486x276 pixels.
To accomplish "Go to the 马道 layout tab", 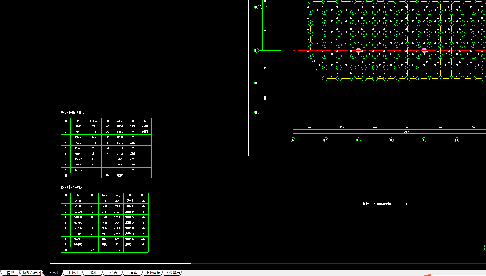I will pyautogui.click(x=113, y=273).
